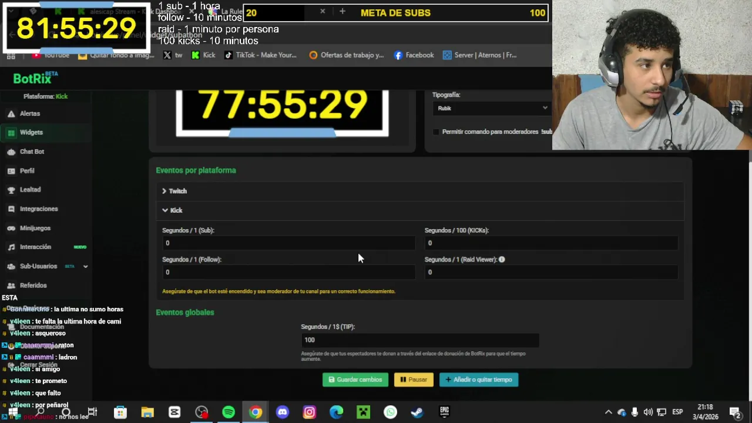This screenshot has height=423, width=752.
Task: Open the Kick bookmark
Action: coord(203,55)
